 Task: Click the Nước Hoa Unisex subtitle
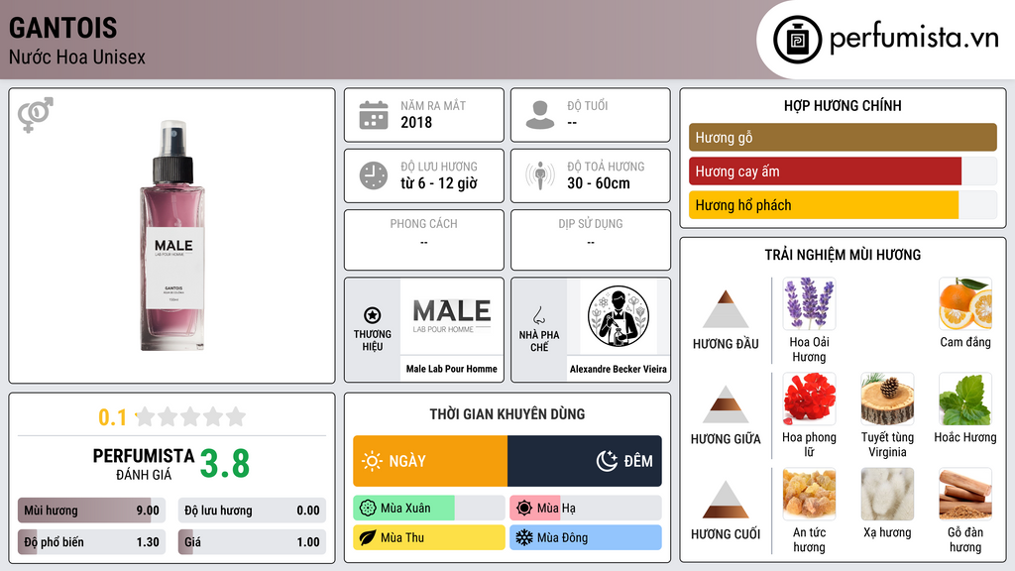coord(77,57)
